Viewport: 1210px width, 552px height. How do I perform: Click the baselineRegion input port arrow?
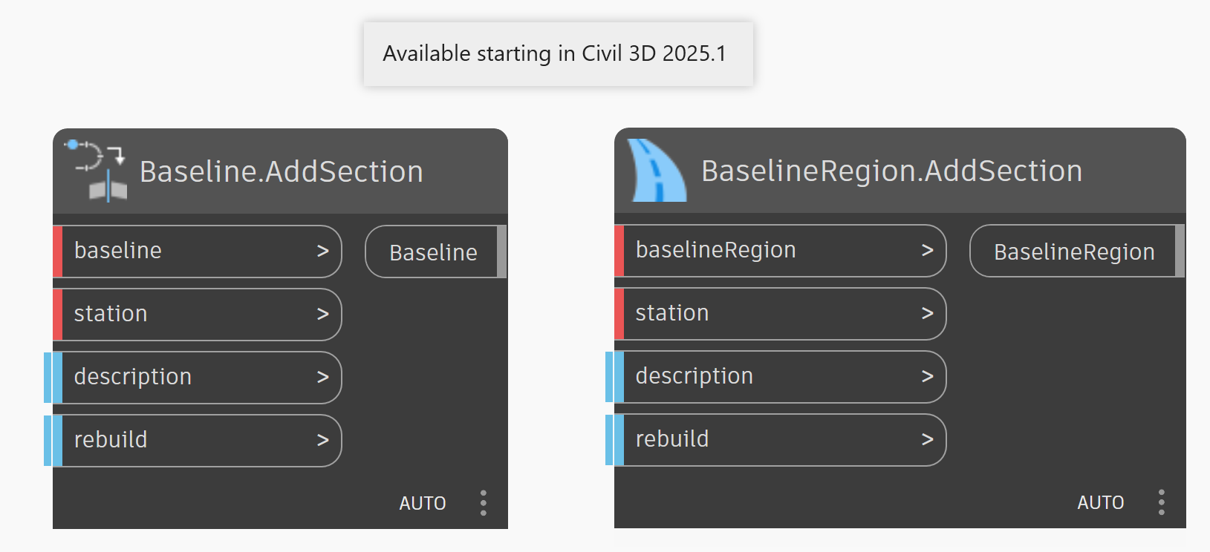tap(927, 251)
